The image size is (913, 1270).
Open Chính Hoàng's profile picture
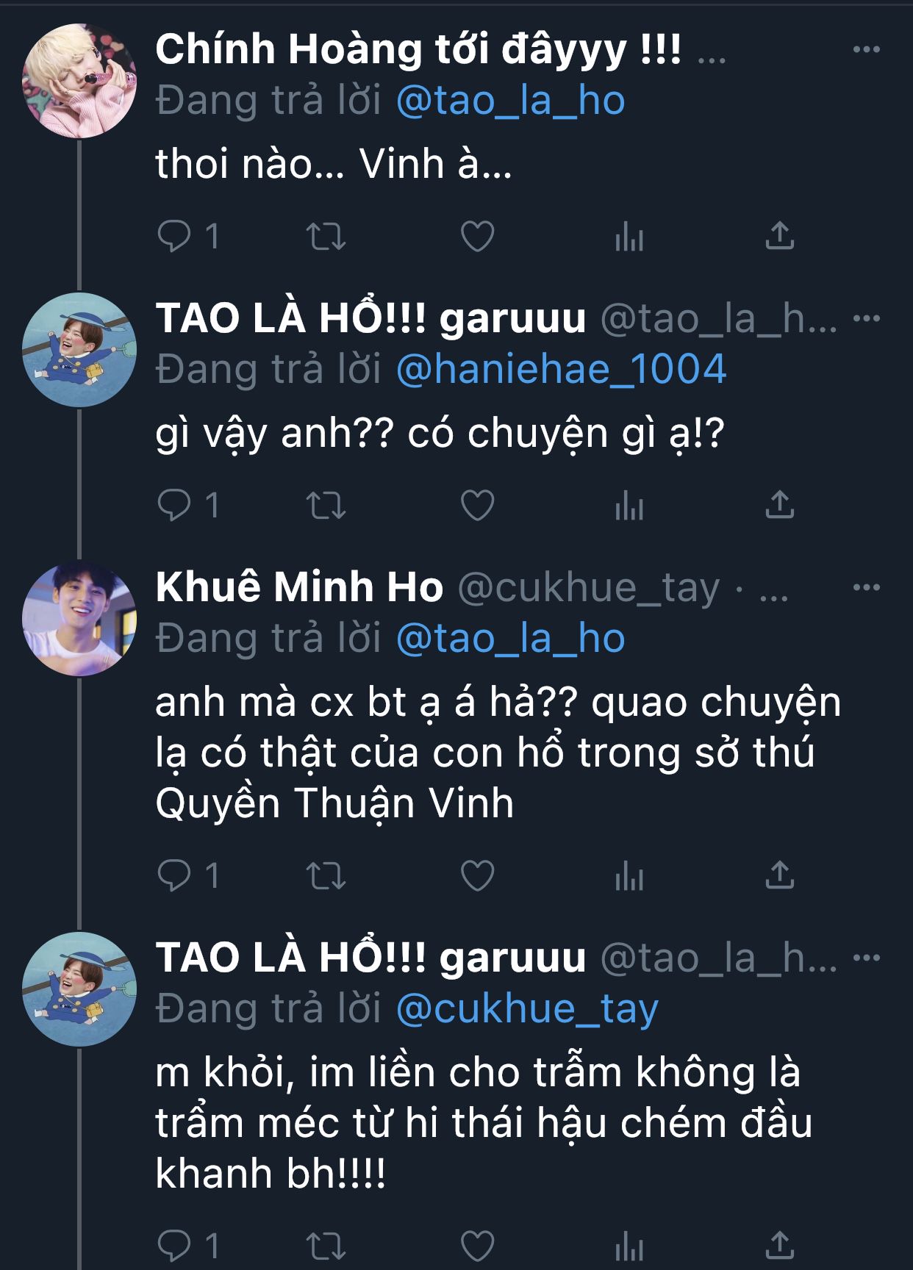79,81
